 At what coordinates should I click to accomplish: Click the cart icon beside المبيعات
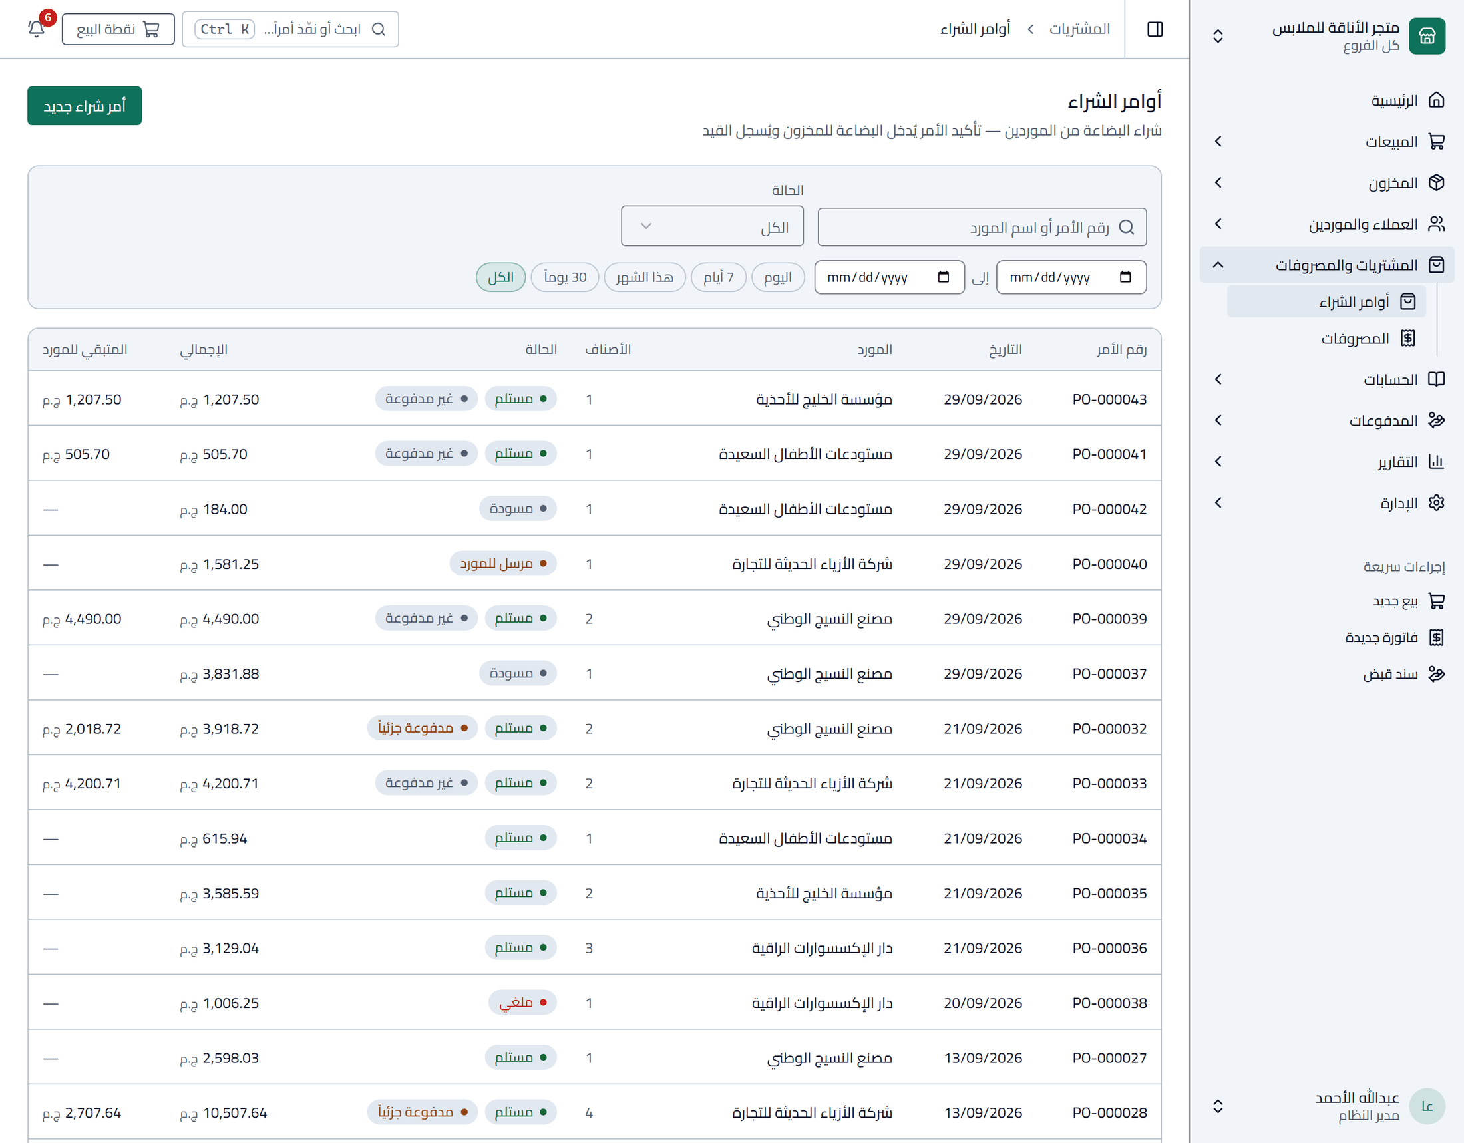(1436, 141)
